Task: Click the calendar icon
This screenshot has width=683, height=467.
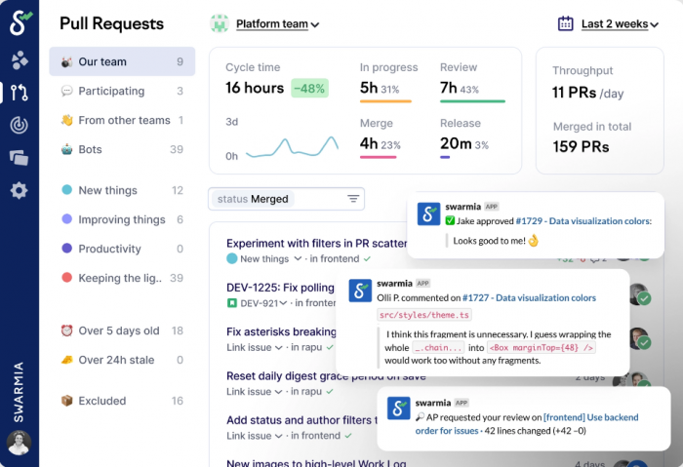Action: tap(565, 23)
